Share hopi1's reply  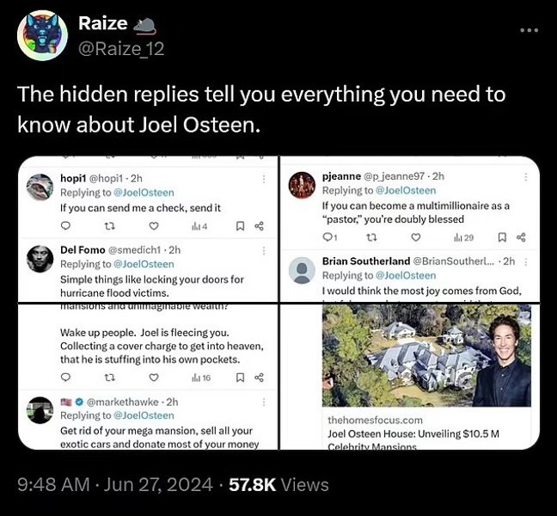(261, 226)
